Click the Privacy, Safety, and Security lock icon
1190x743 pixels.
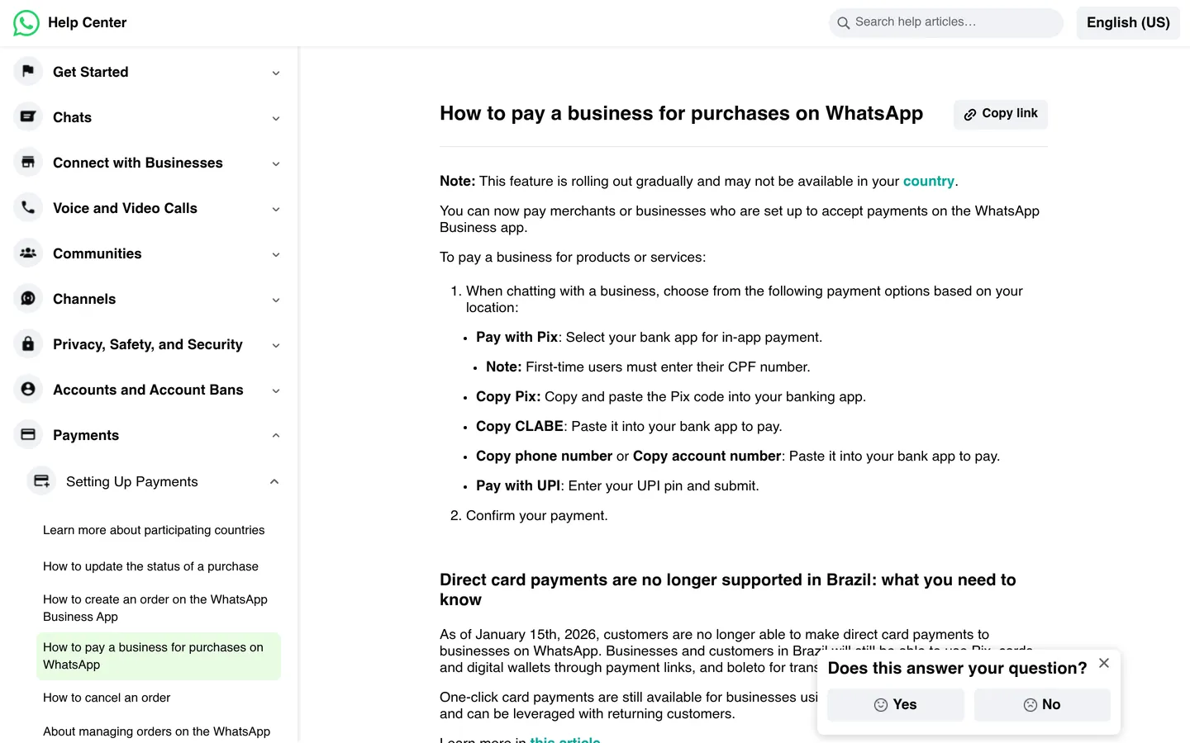point(27,343)
